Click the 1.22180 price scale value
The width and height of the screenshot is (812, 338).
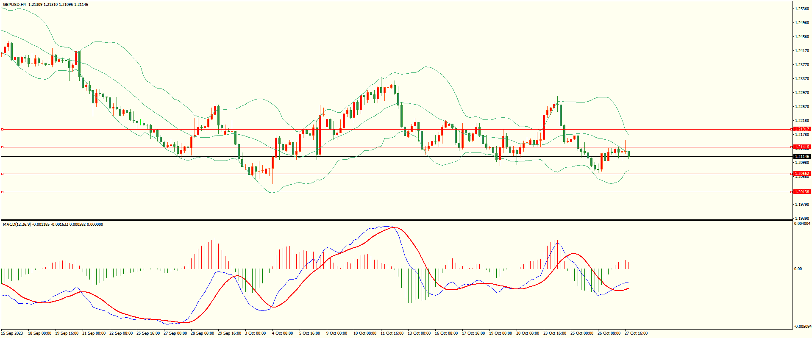802,121
